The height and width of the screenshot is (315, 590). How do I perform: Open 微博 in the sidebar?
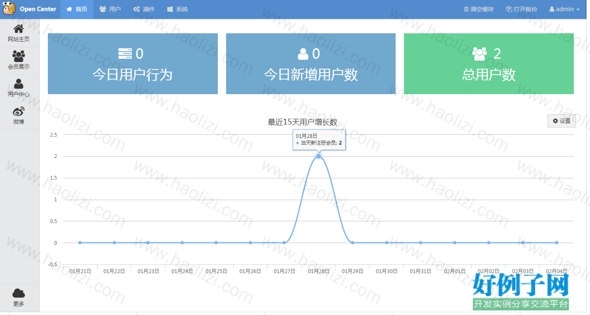pos(19,116)
